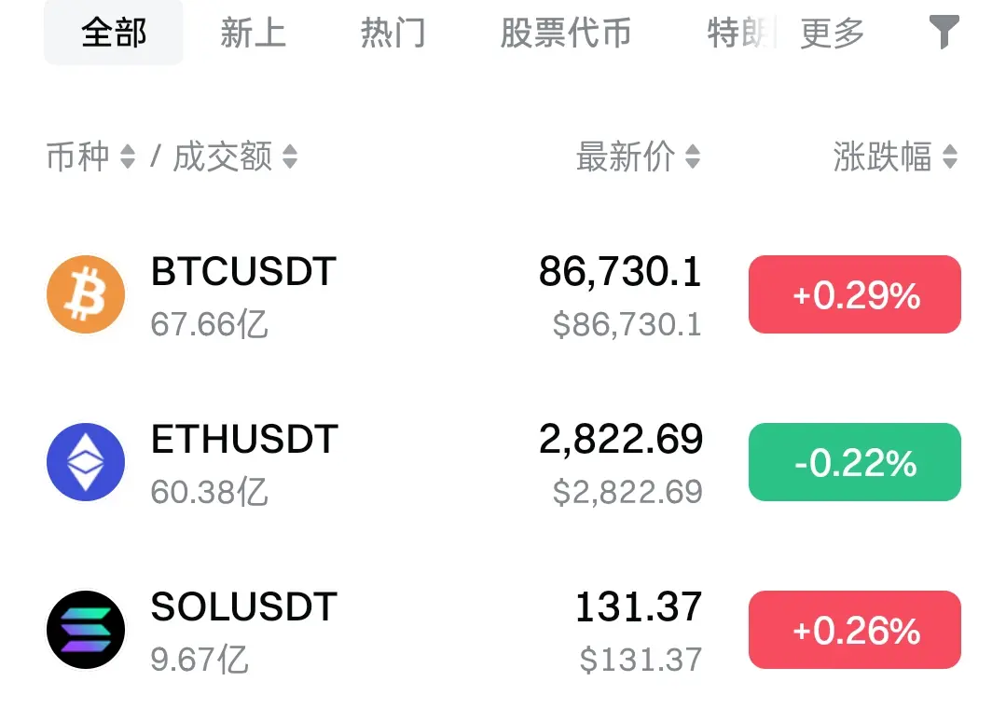Image resolution: width=1006 pixels, height=722 pixels.
Task: Open the filter funnel icon
Action: pos(944,32)
